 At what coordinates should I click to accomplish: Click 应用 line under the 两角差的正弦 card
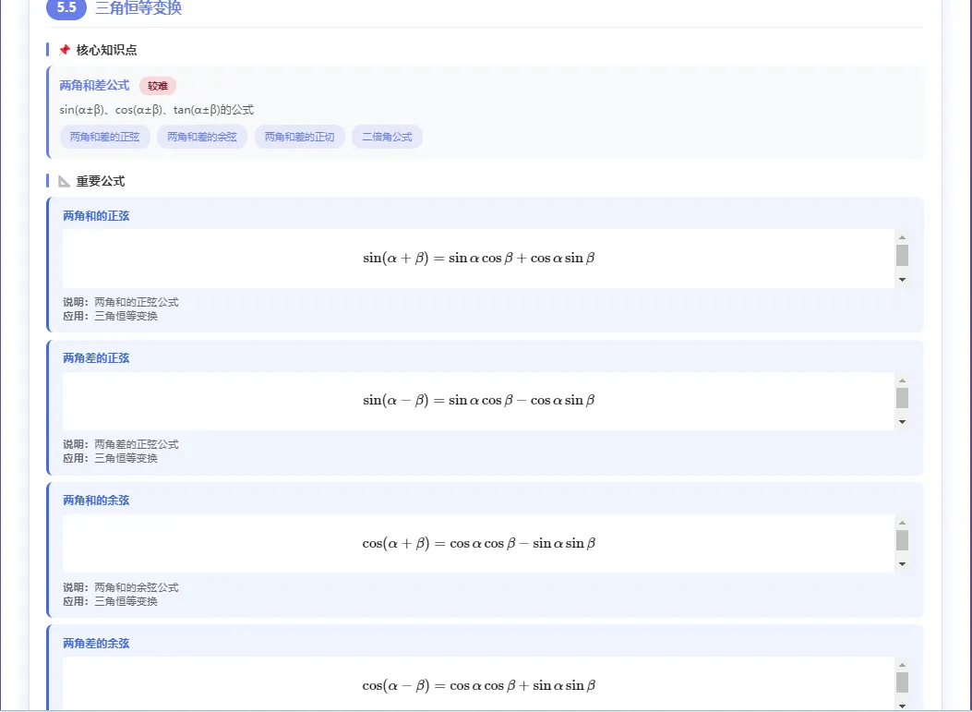coord(111,458)
